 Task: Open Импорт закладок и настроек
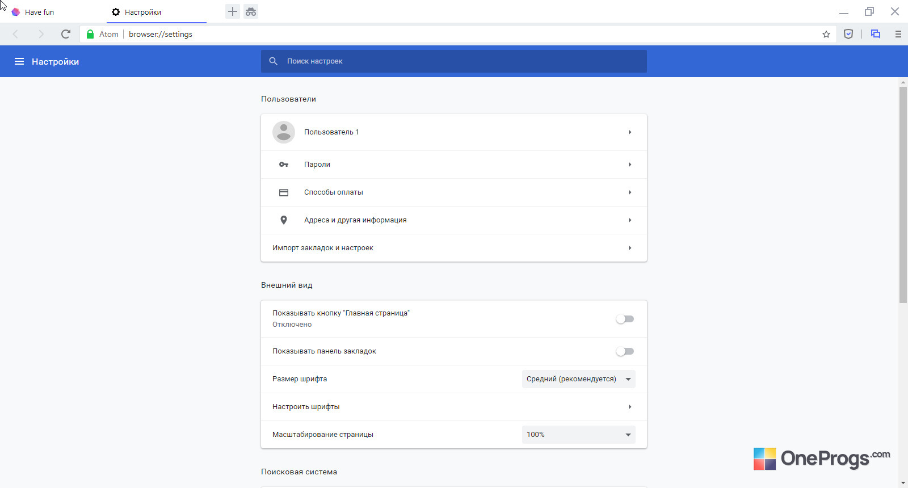454,248
